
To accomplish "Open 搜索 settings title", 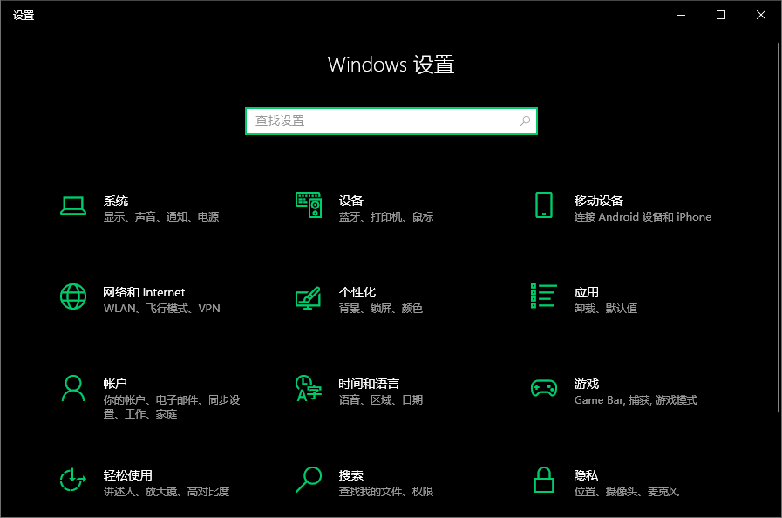I will click(x=351, y=475).
